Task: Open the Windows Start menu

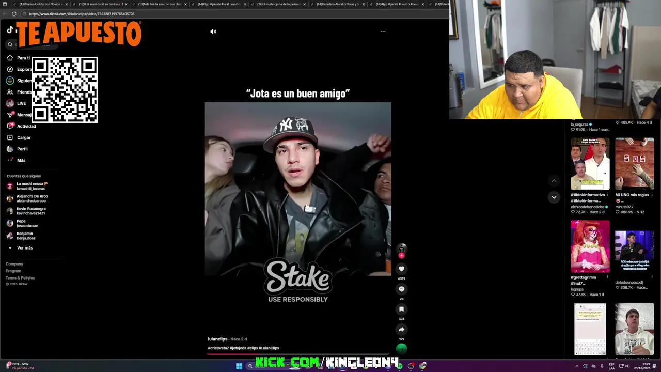Action: click(x=239, y=366)
